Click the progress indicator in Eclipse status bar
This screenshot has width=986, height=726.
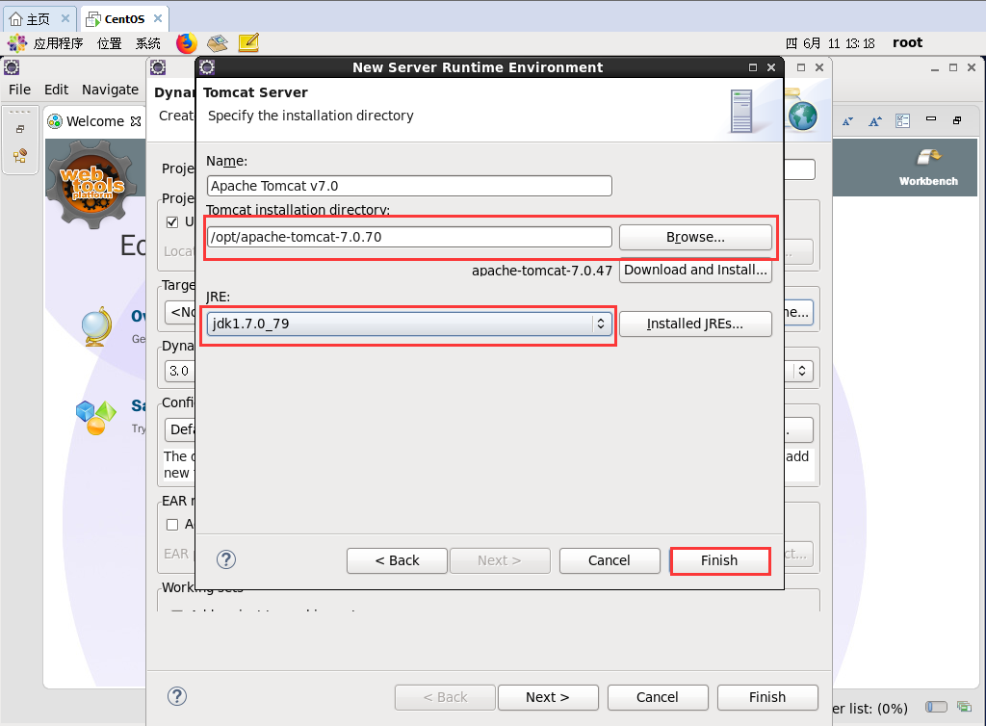click(x=936, y=707)
